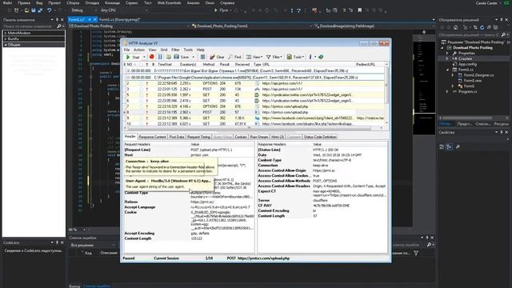The width and height of the screenshot is (512, 288).
Task: Click the Save disk icon in HTTP Analyzer
Action: 176,57
